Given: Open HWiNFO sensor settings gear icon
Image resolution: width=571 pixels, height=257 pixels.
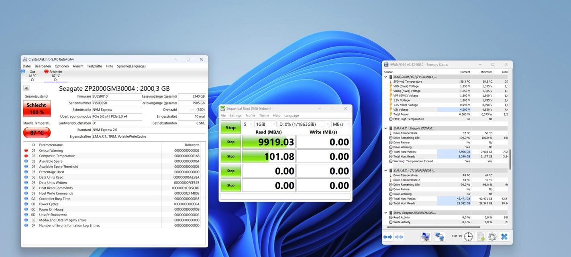Looking at the screenshot, I should [492, 237].
